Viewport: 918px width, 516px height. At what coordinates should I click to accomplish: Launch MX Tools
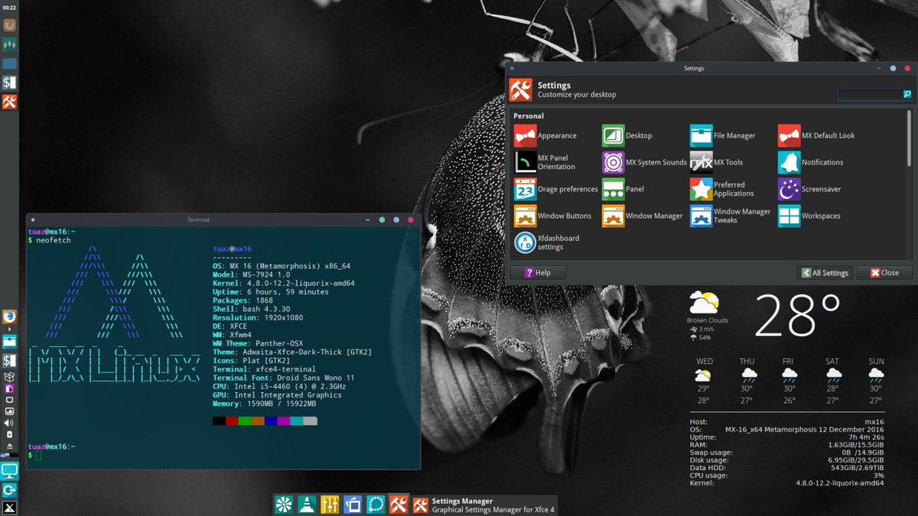716,162
